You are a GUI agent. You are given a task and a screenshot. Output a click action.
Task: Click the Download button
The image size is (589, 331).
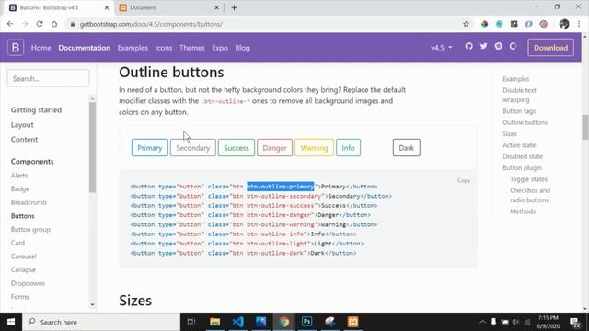[x=550, y=48]
